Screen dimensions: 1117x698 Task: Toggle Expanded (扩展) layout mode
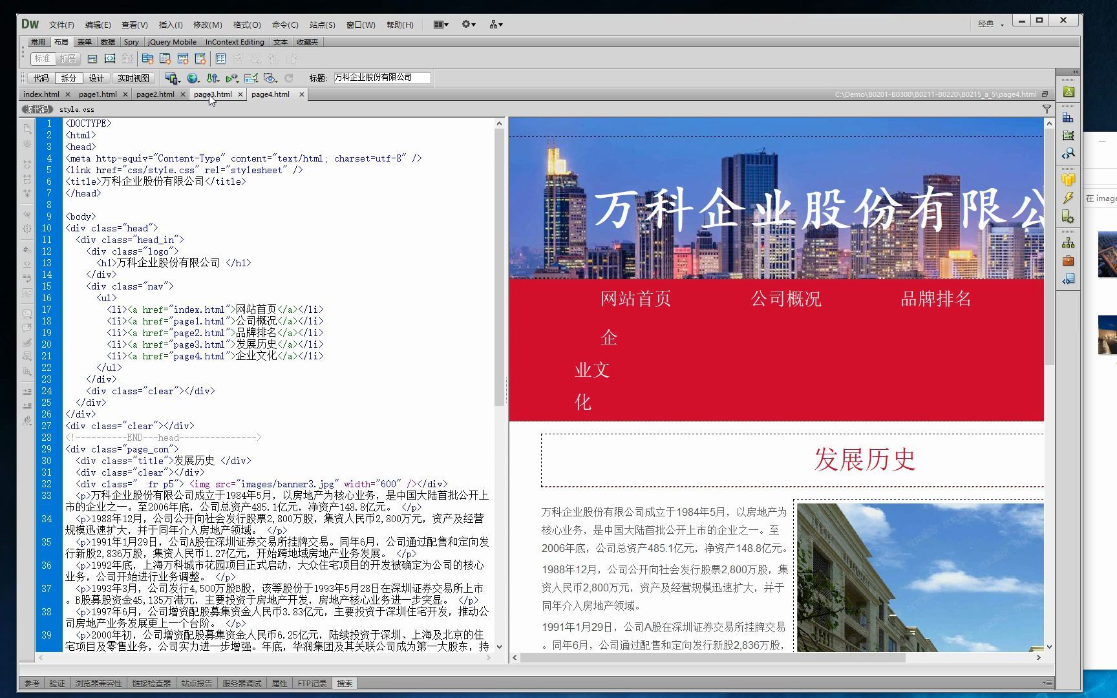(67, 59)
